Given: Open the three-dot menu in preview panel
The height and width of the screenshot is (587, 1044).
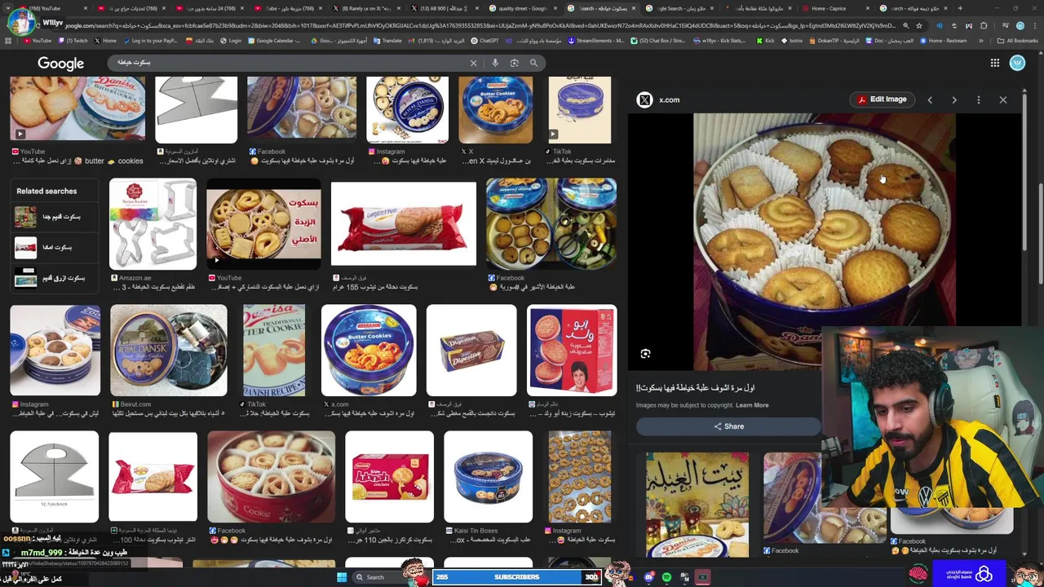Looking at the screenshot, I should click(x=979, y=99).
